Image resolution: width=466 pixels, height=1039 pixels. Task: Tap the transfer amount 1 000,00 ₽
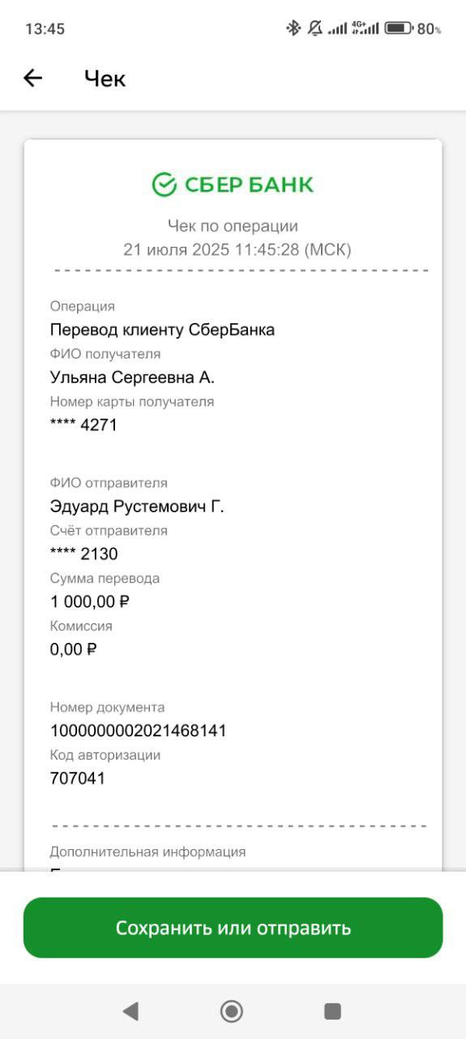(x=90, y=601)
